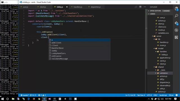
Task: Choose the 'validateMessage' autocomplete suggestion
Action: pos(79,59)
